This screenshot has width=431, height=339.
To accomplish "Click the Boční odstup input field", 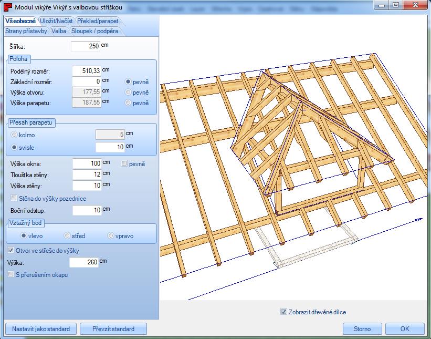I will point(87,210).
